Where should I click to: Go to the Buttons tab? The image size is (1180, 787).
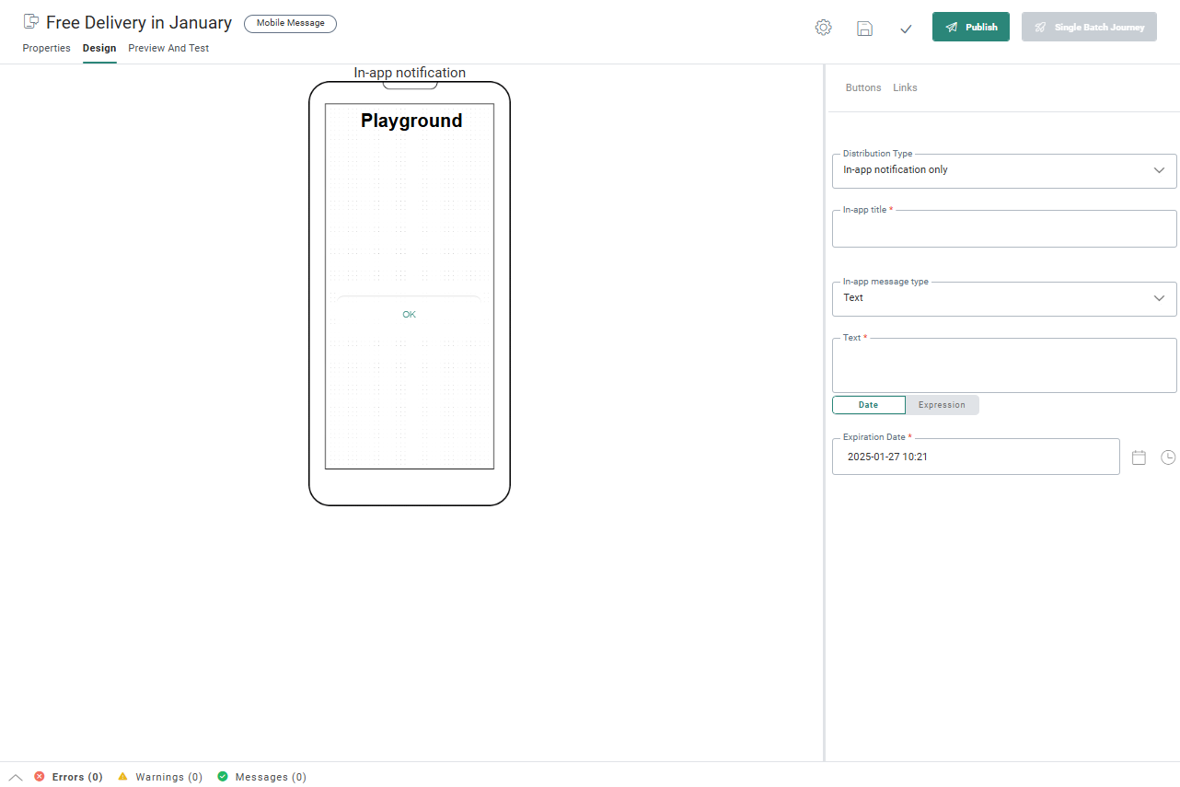coord(862,87)
